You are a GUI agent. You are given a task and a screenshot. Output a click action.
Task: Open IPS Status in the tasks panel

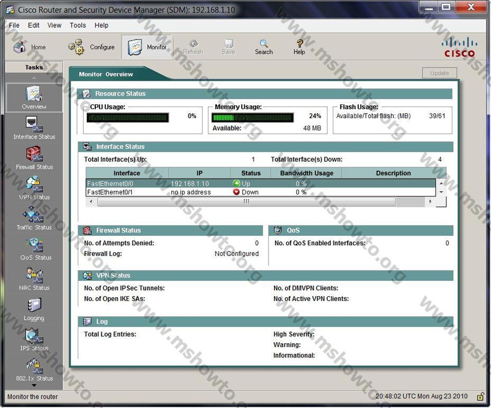coord(34,339)
